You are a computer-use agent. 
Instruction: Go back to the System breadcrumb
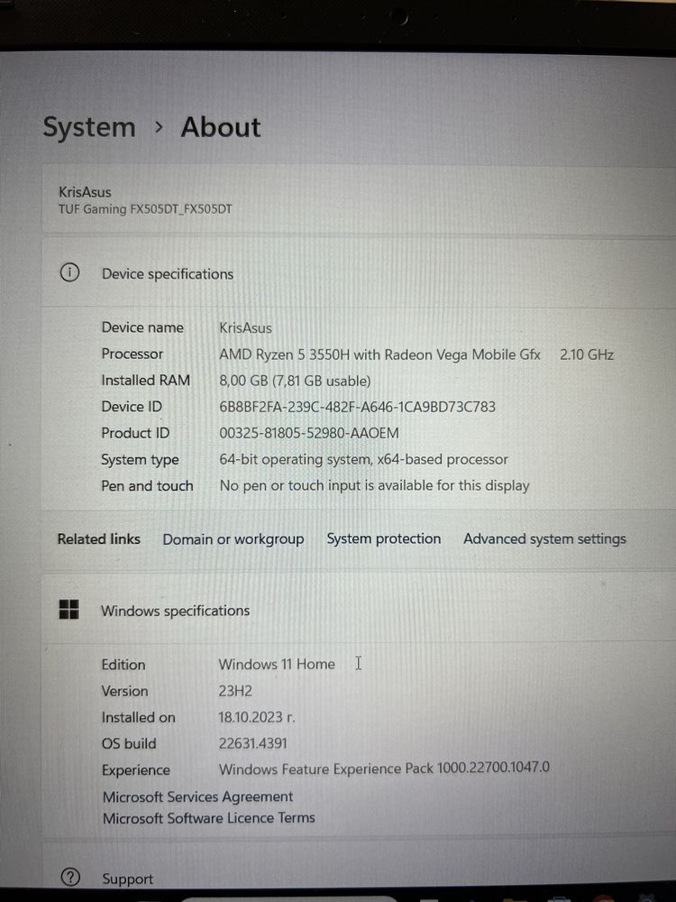pos(89,127)
